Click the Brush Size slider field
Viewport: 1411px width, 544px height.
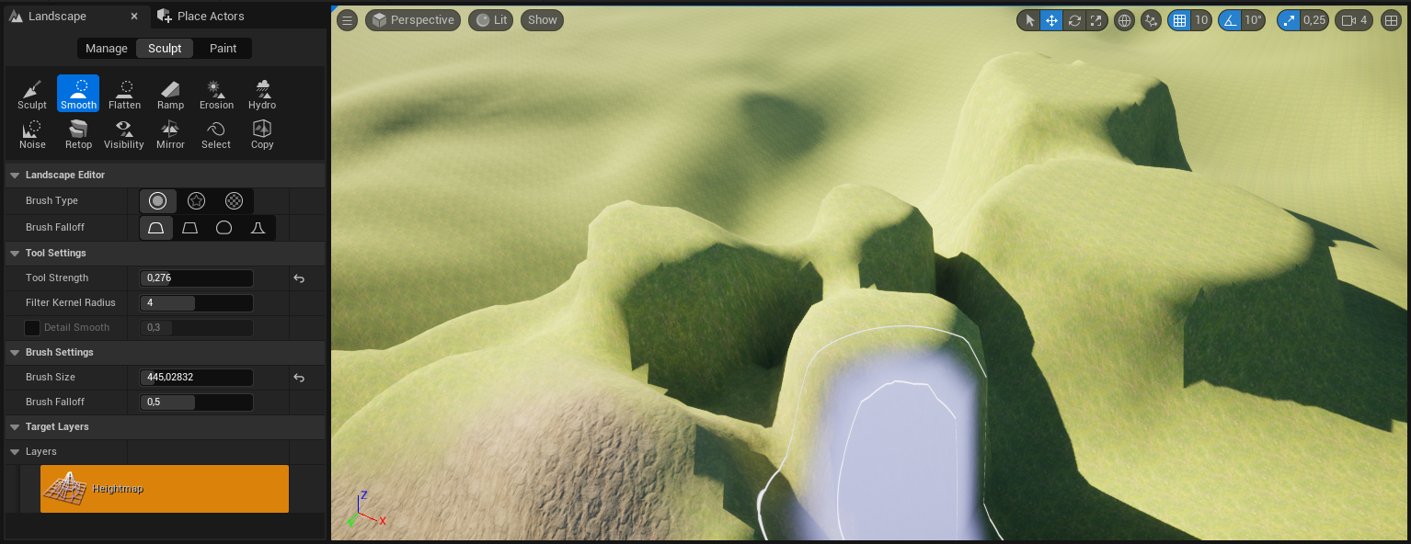pos(196,378)
